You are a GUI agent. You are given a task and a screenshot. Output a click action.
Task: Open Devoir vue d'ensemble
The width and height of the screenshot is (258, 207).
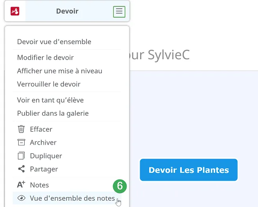click(x=54, y=42)
